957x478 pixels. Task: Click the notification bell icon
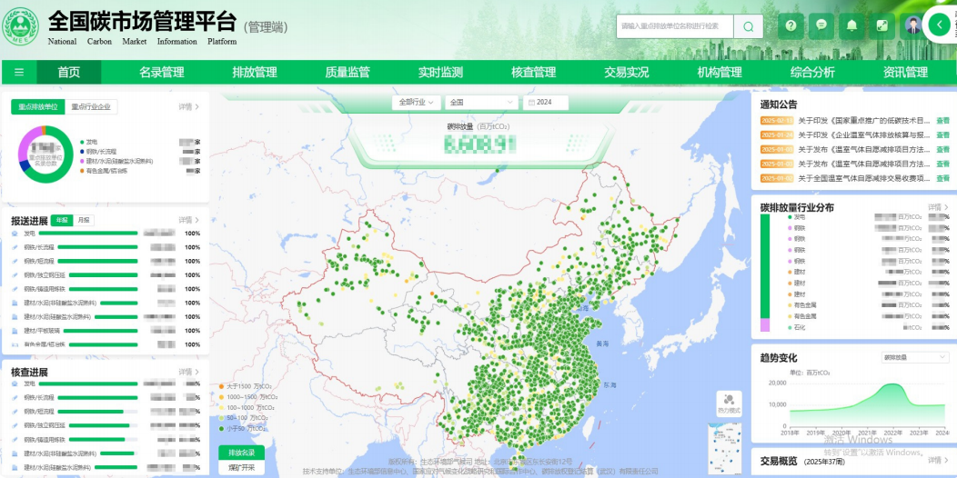(851, 26)
